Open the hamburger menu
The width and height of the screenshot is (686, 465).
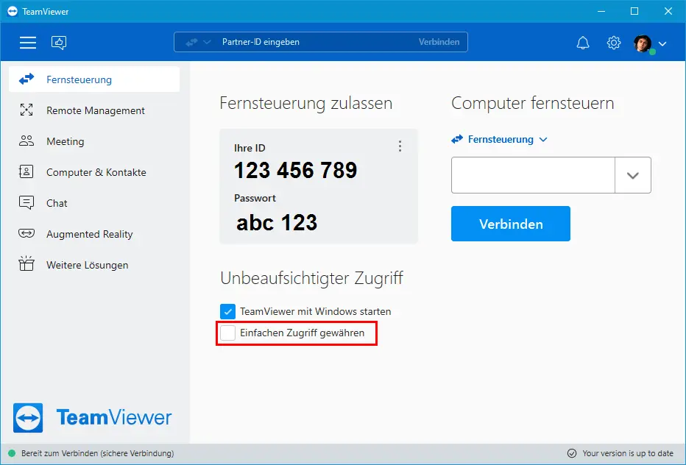click(x=27, y=43)
